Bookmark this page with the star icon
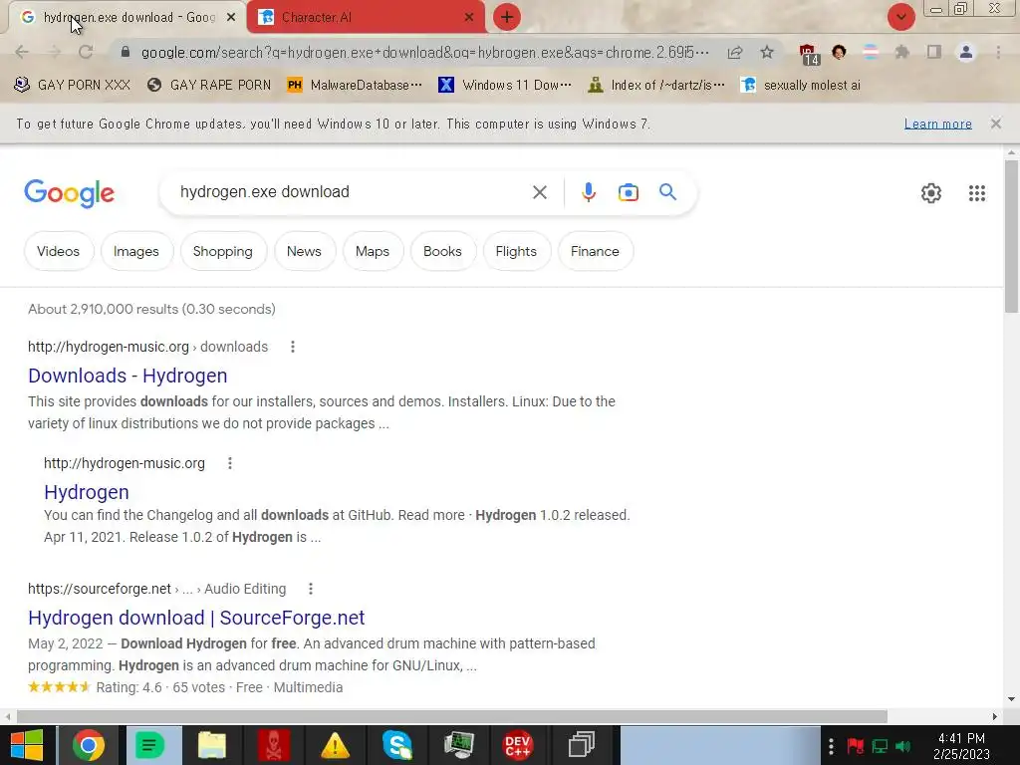 [x=767, y=52]
